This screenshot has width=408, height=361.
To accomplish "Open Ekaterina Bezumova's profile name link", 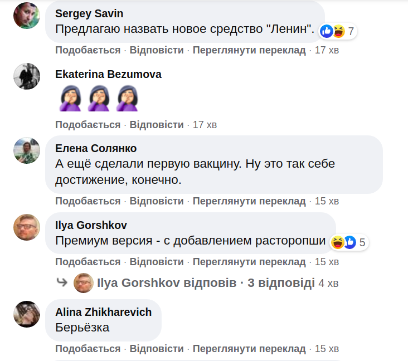I will [x=109, y=74].
